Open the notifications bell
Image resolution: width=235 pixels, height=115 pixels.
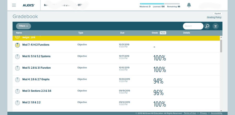(189, 5)
